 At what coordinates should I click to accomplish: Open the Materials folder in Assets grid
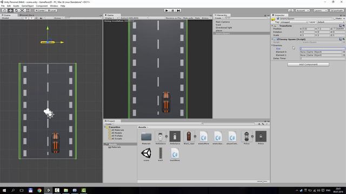click(146, 137)
